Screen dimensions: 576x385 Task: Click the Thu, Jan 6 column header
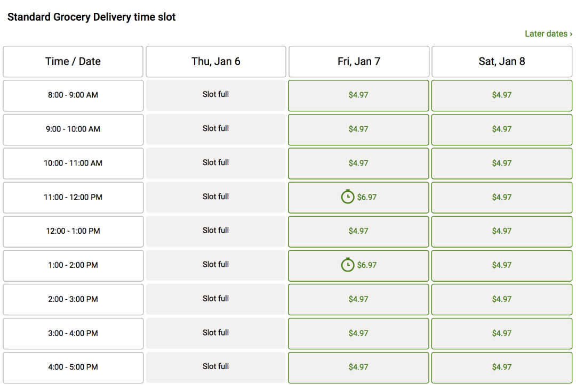tap(216, 62)
